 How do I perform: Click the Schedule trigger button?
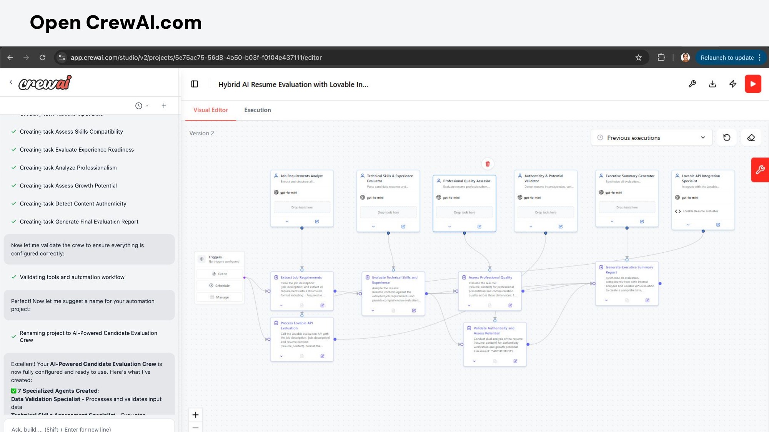(x=220, y=286)
